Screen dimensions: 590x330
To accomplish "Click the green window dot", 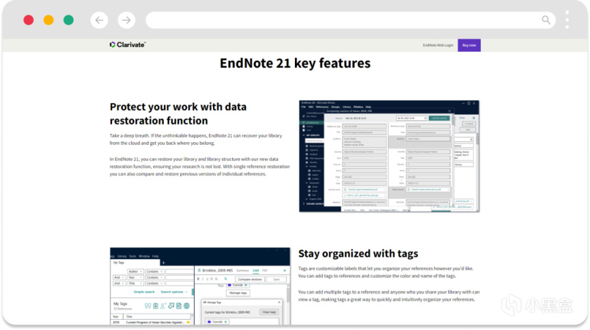I will pyautogui.click(x=68, y=20).
